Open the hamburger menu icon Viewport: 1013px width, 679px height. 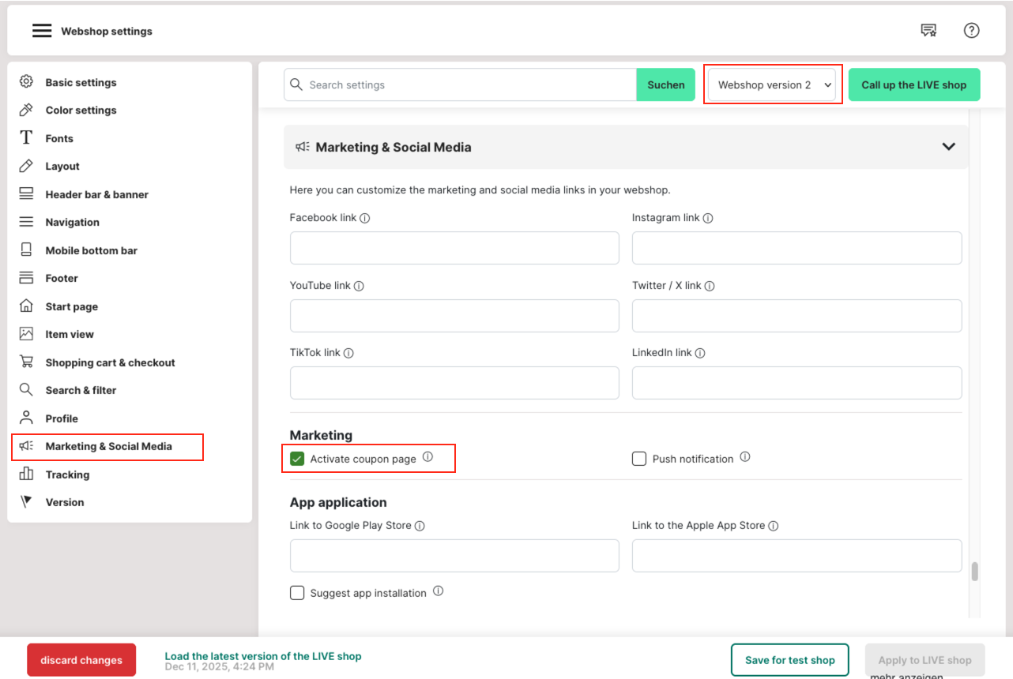pyautogui.click(x=41, y=31)
